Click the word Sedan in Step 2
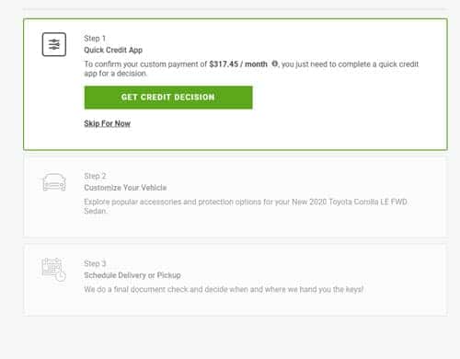The image size is (460, 359). 96,211
